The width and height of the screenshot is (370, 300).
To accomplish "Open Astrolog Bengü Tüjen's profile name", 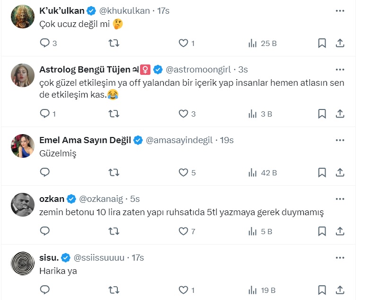I will coord(85,70).
